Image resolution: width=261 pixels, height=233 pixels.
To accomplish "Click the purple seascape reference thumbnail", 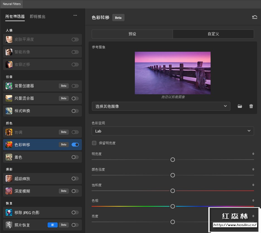I will coord(173,73).
